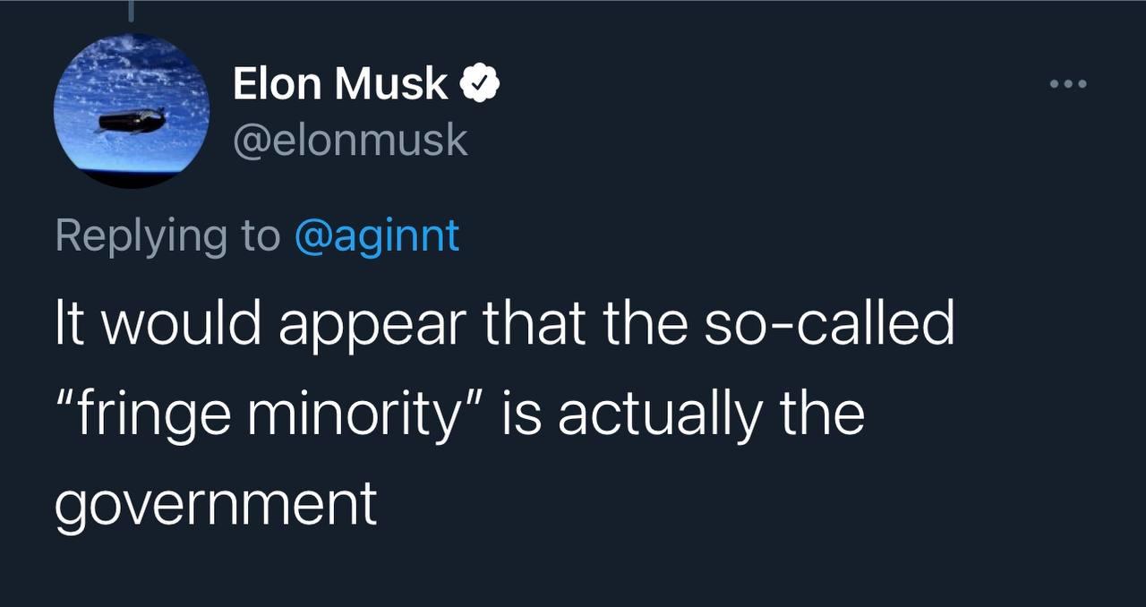The width and height of the screenshot is (1146, 607).
Task: Open Elon Musk's profile picture
Action: click(133, 111)
